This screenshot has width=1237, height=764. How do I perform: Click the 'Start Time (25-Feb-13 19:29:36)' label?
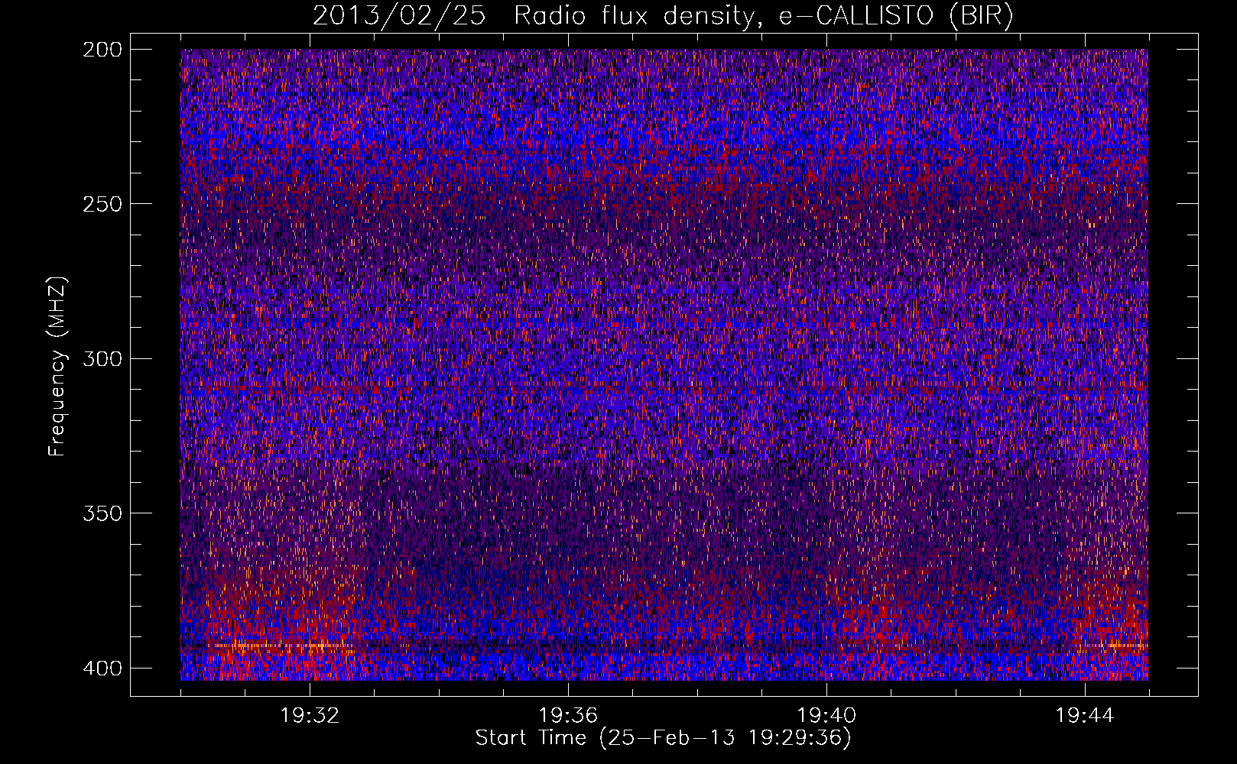(x=664, y=738)
